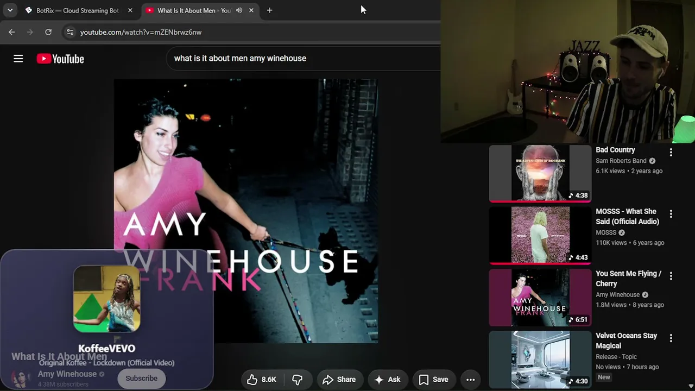View site information icon beside the URL
The height and width of the screenshot is (391, 695).
(70, 32)
